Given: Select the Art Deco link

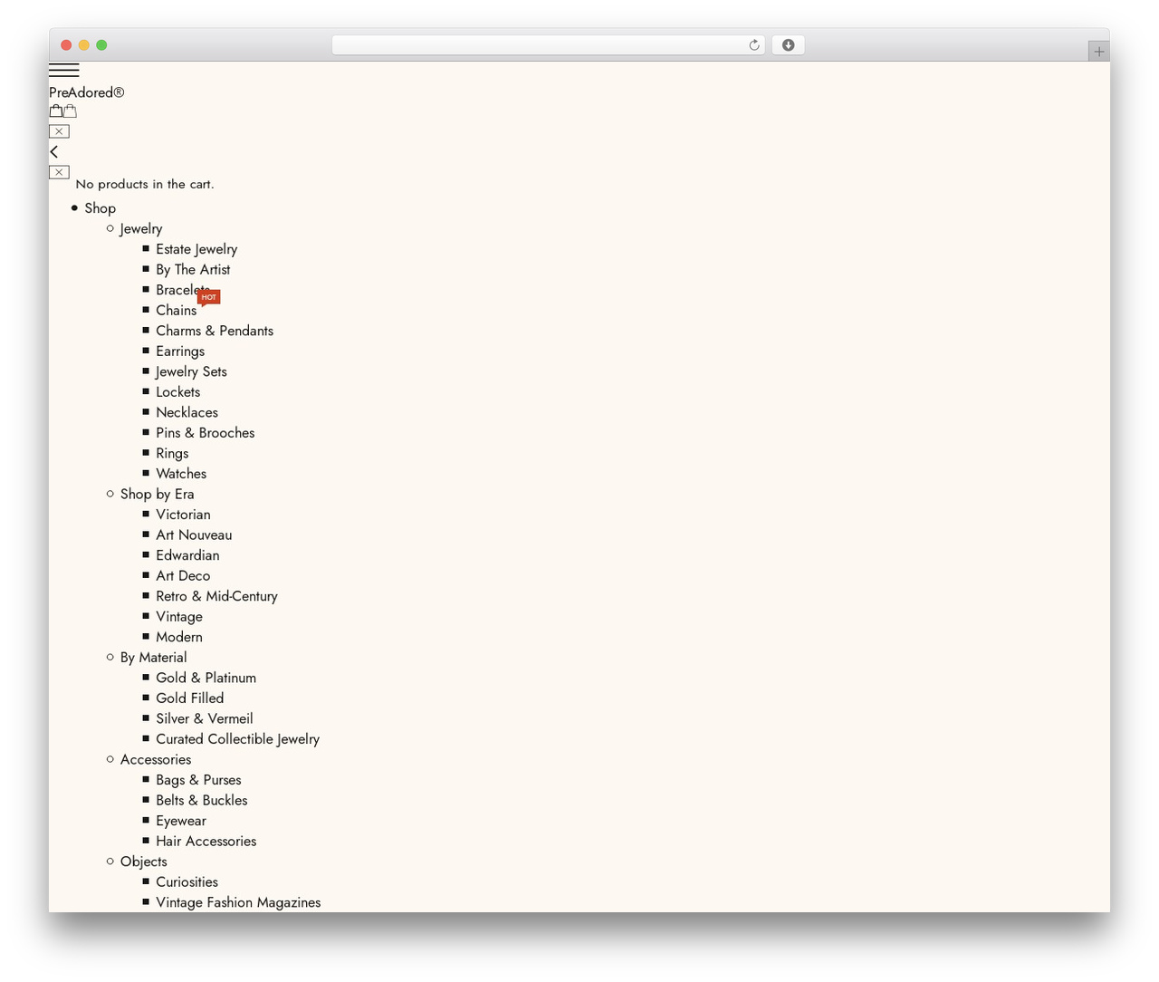Looking at the screenshot, I should point(183,576).
